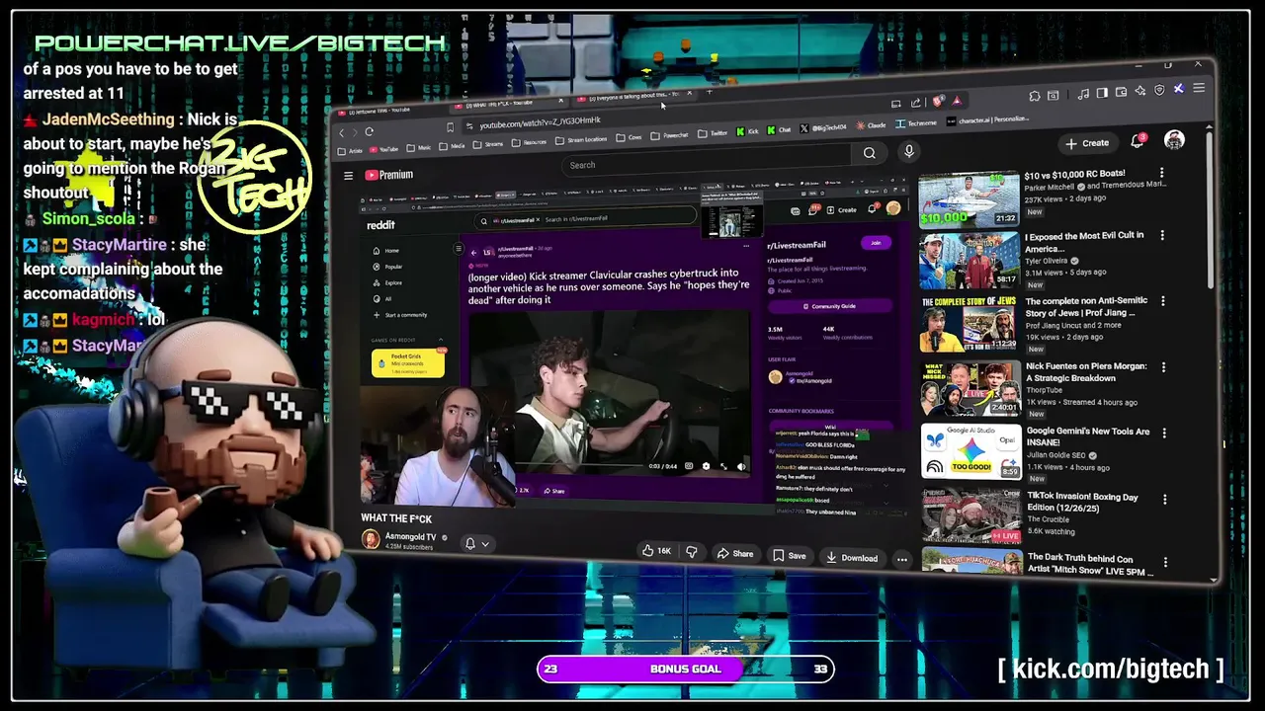
Task: Open the Brave wallet icon
Action: (1121, 92)
